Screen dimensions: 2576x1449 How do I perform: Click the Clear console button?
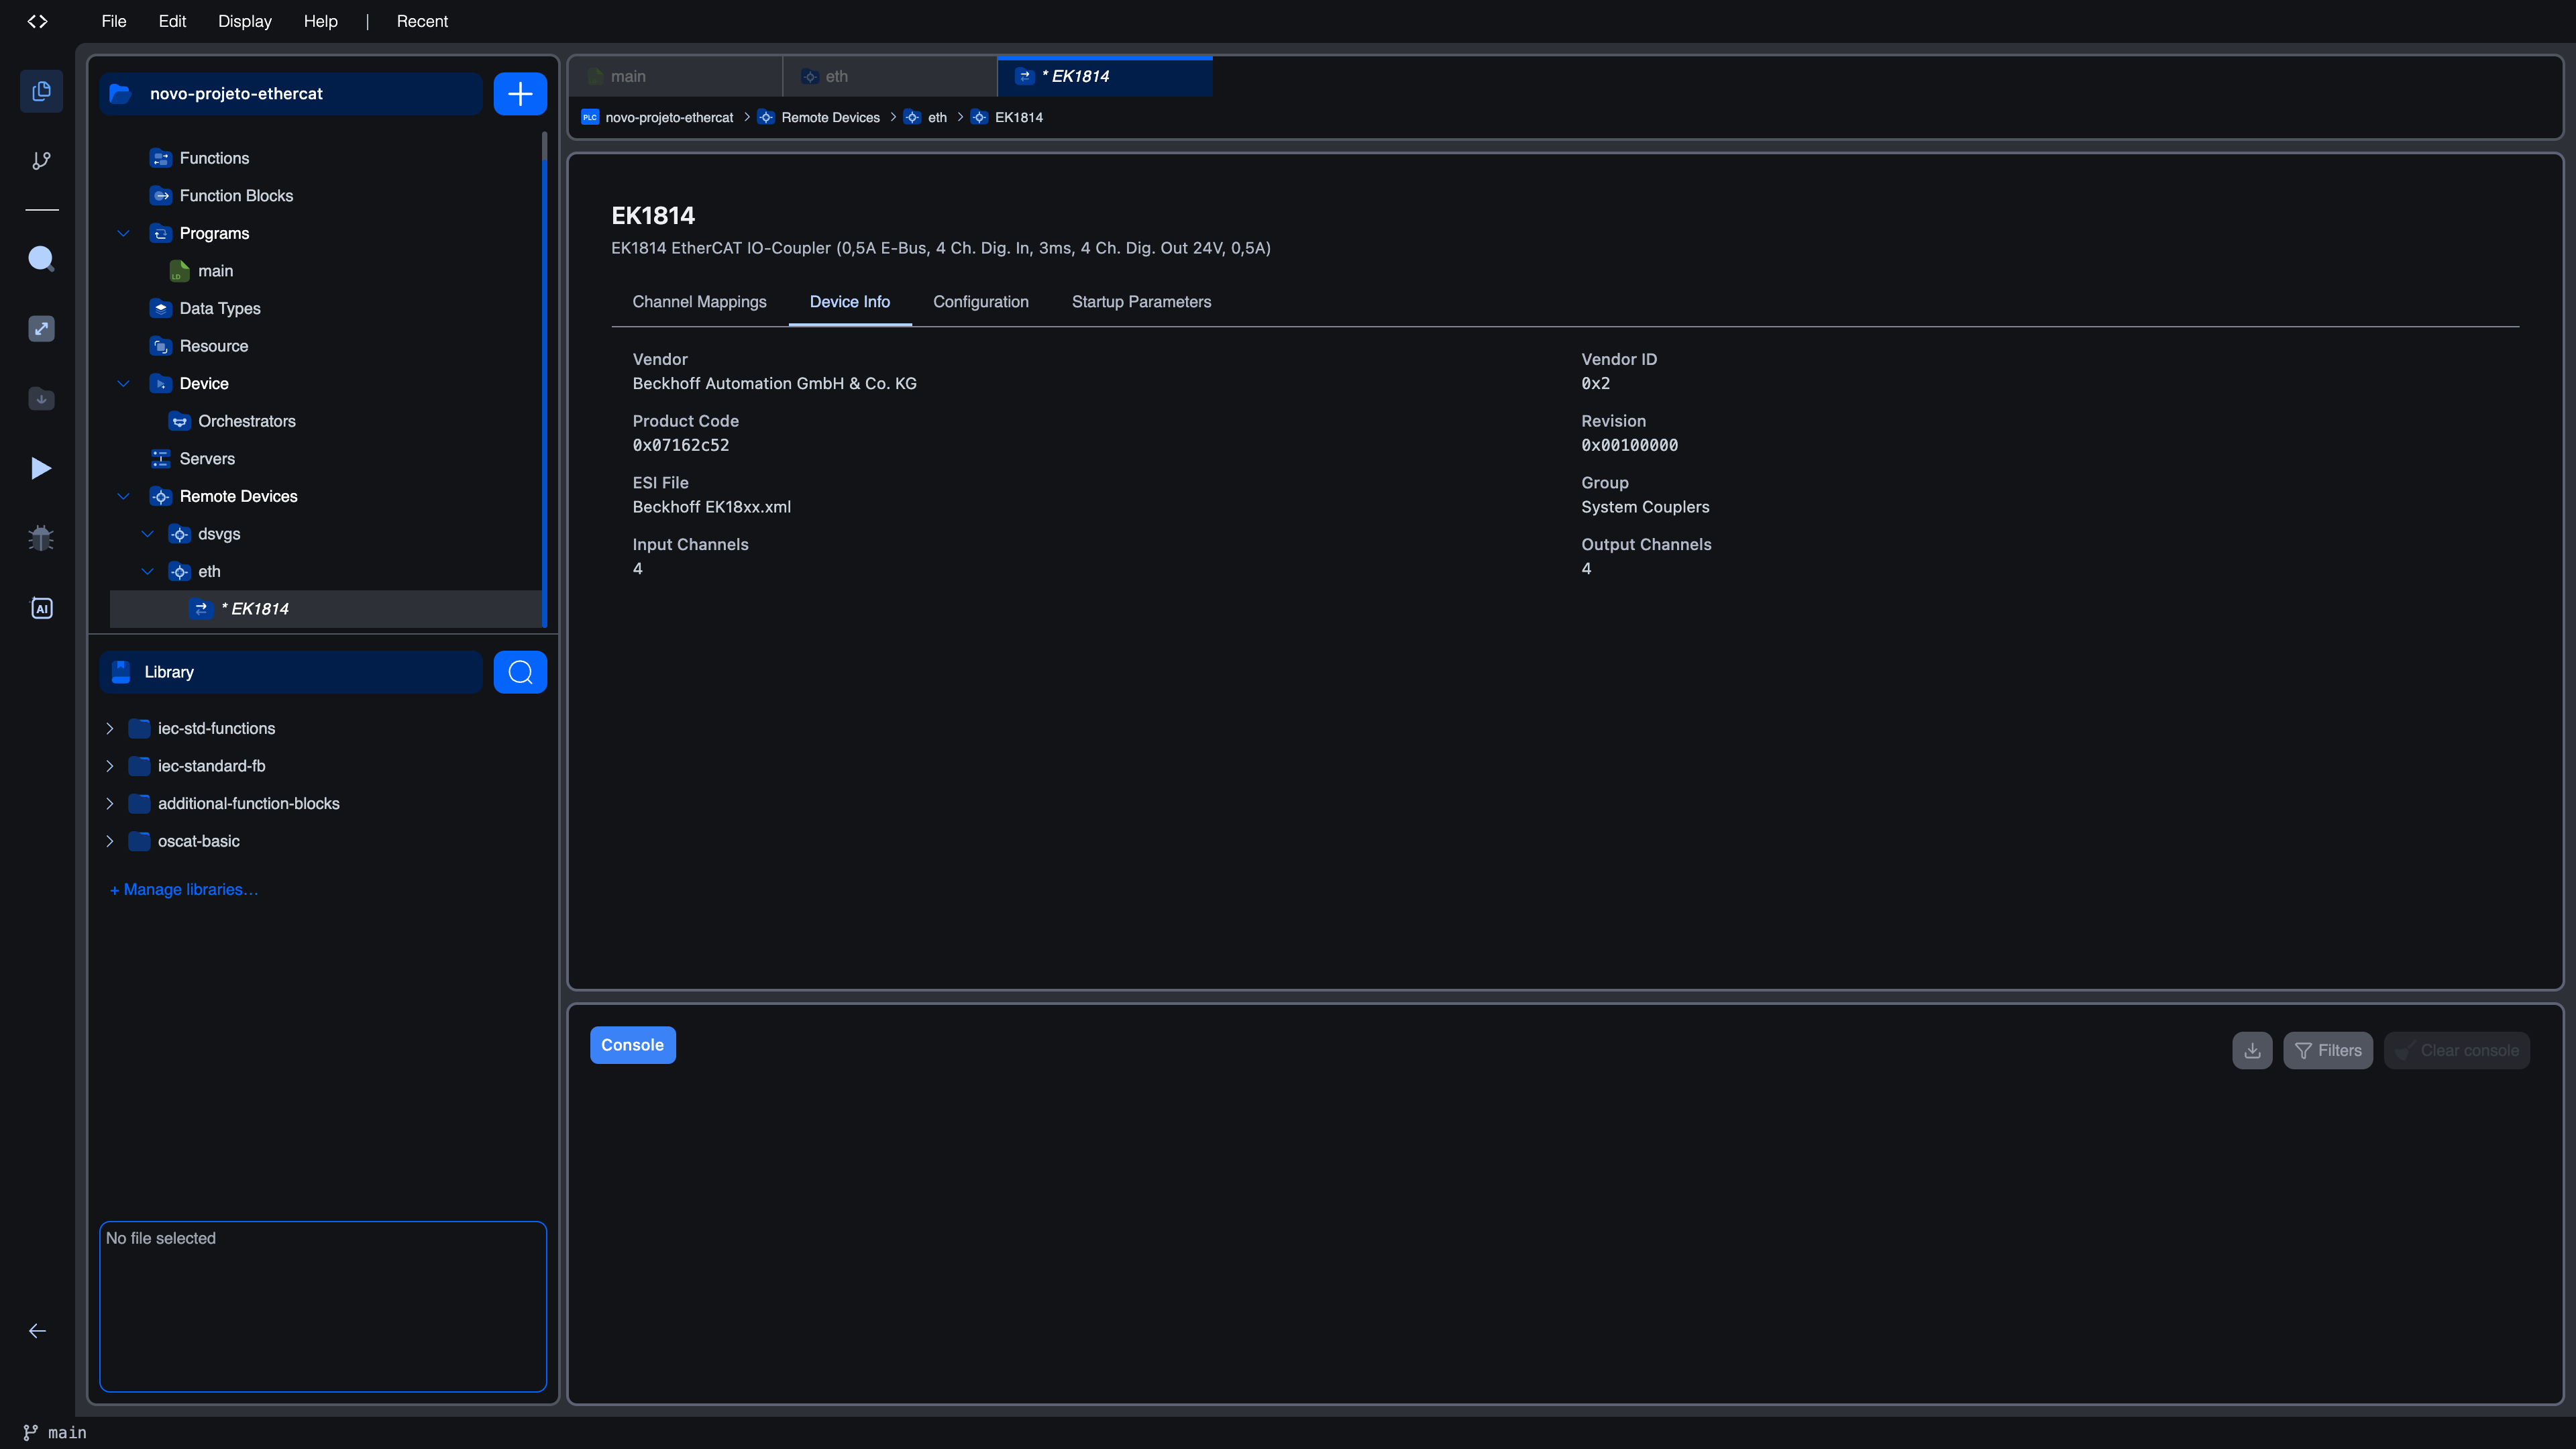point(2456,1050)
